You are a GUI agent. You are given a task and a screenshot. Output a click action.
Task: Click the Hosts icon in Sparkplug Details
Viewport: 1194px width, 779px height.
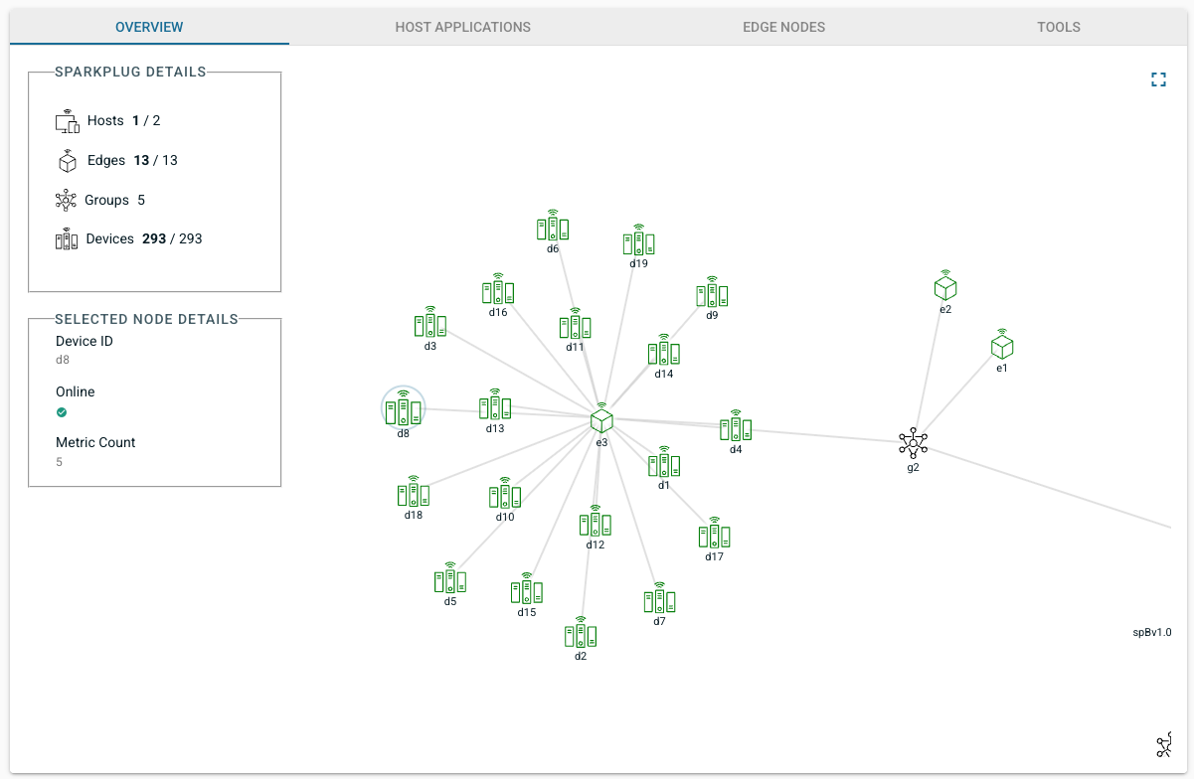(x=67, y=121)
